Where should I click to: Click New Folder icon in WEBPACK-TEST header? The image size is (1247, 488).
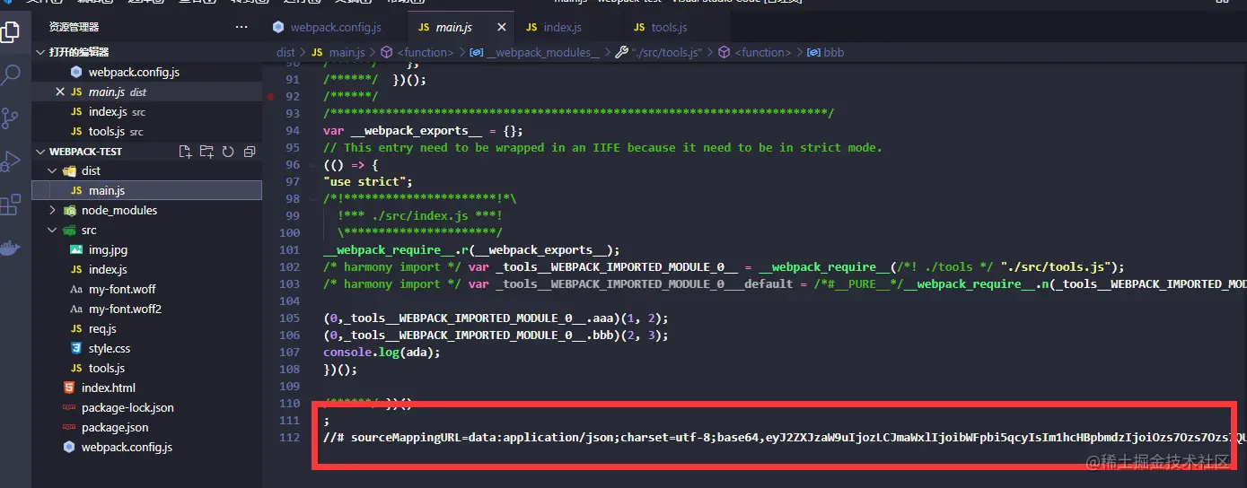pos(206,152)
